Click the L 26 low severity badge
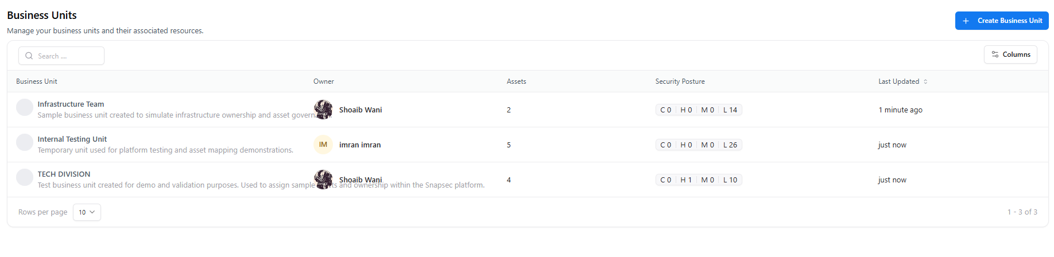 pos(730,145)
